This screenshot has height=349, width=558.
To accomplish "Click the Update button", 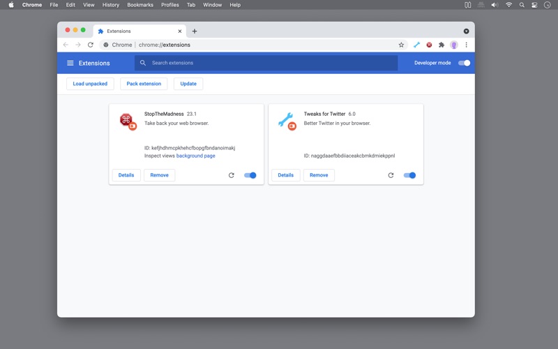I will click(x=188, y=84).
